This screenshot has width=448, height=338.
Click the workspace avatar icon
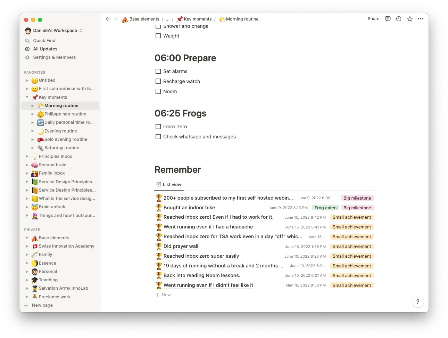[x=28, y=31]
